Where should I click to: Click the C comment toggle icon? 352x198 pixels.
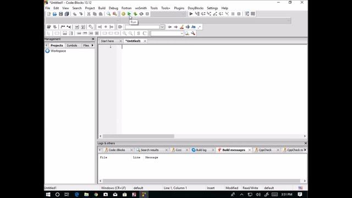pos(145,34)
